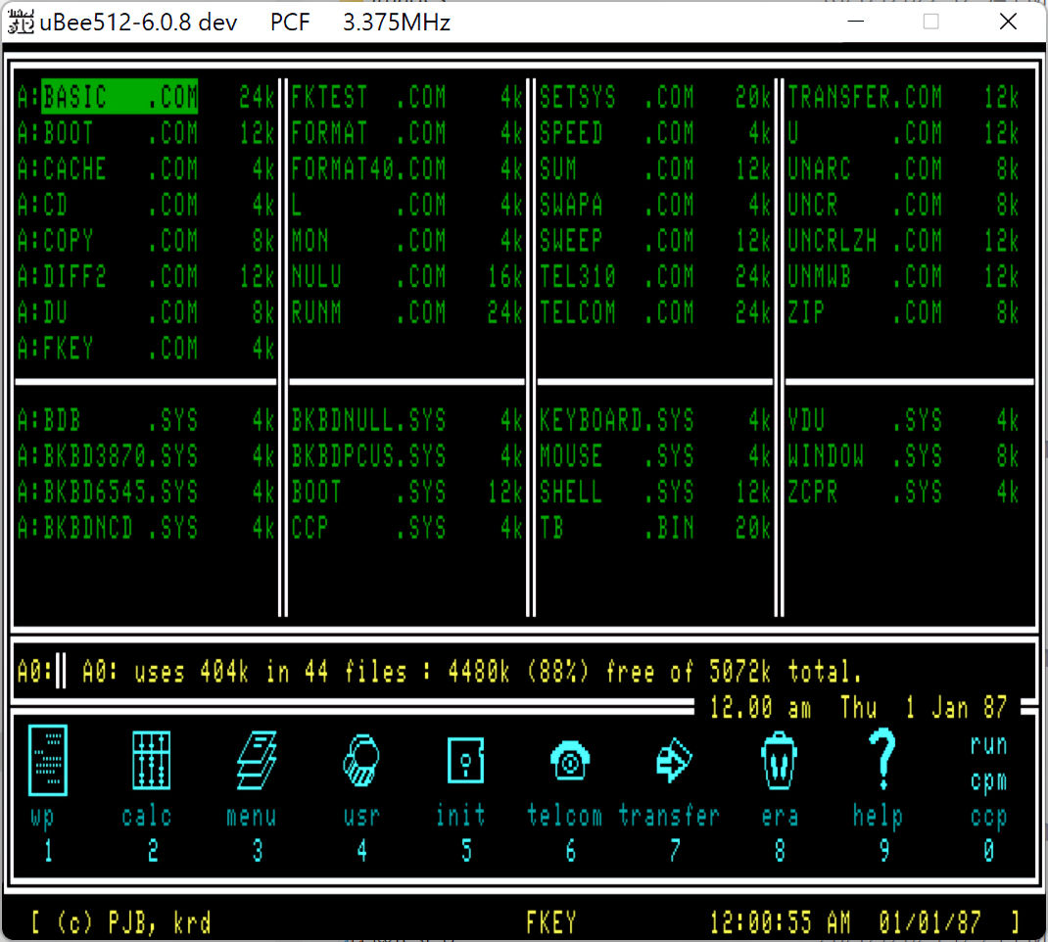Maximize the uBee512 emulator window
The width and height of the screenshot is (1048, 942).
click(x=930, y=23)
